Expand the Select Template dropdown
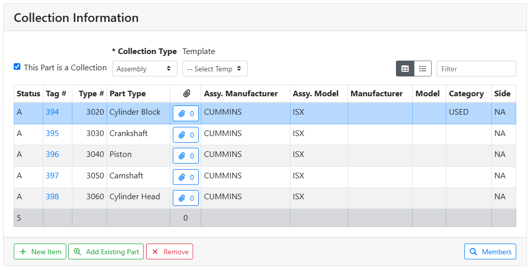The image size is (531, 267). pyautogui.click(x=215, y=69)
